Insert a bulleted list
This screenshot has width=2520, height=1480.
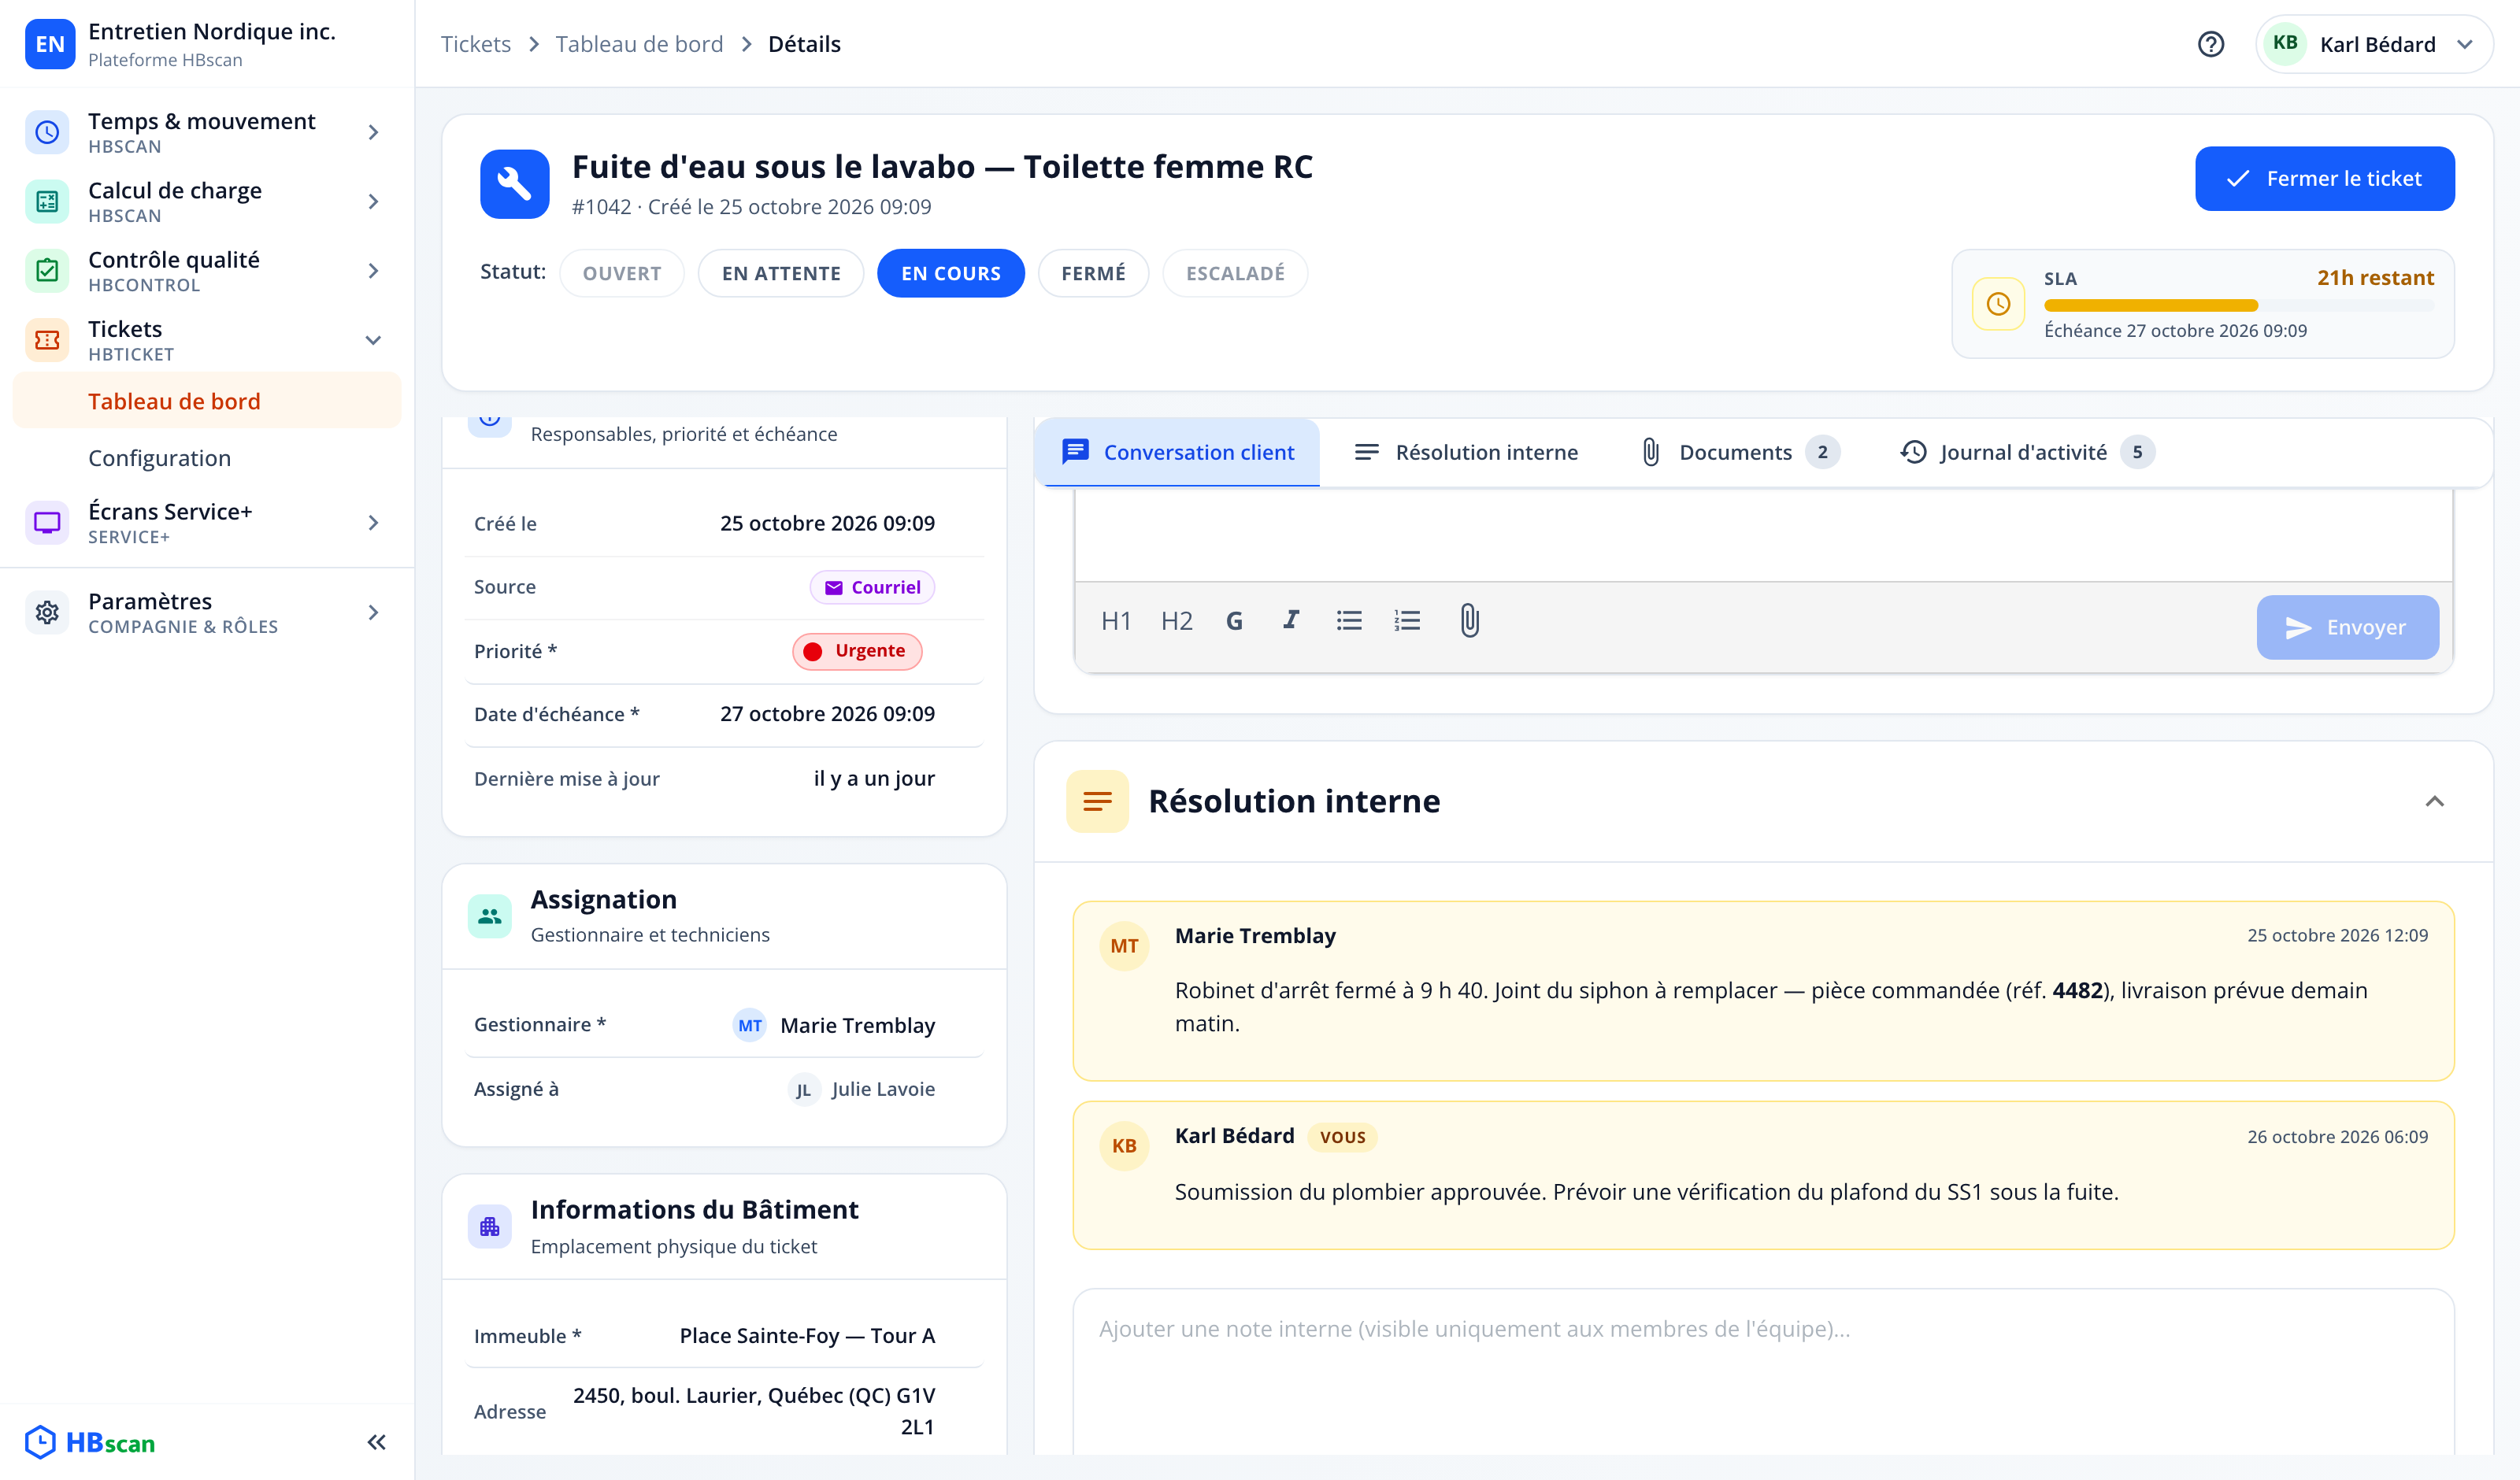pyautogui.click(x=1349, y=621)
